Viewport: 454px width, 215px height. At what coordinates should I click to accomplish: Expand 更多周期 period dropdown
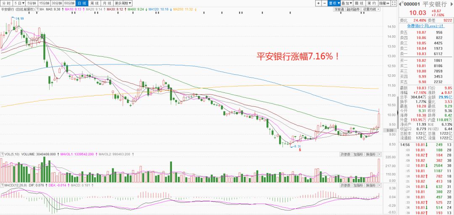coord(123,3)
